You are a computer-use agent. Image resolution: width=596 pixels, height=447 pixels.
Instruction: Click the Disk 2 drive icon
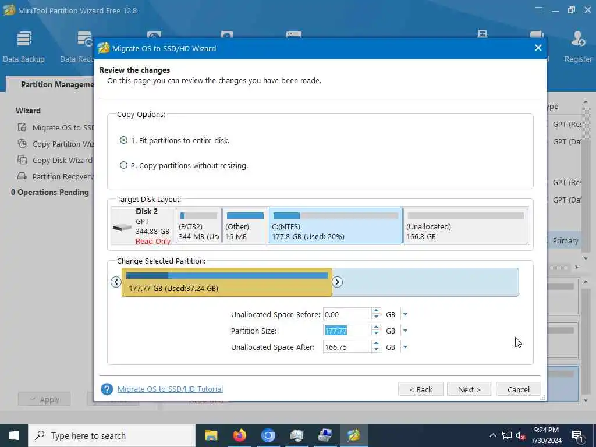tap(122, 228)
